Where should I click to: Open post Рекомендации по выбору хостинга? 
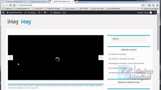click(x=126, y=63)
